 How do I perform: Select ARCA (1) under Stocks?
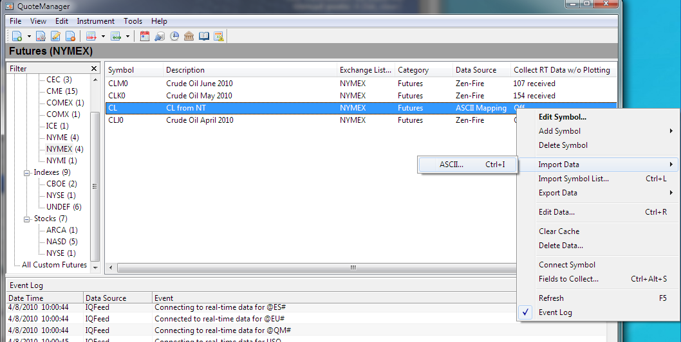pyautogui.click(x=62, y=230)
